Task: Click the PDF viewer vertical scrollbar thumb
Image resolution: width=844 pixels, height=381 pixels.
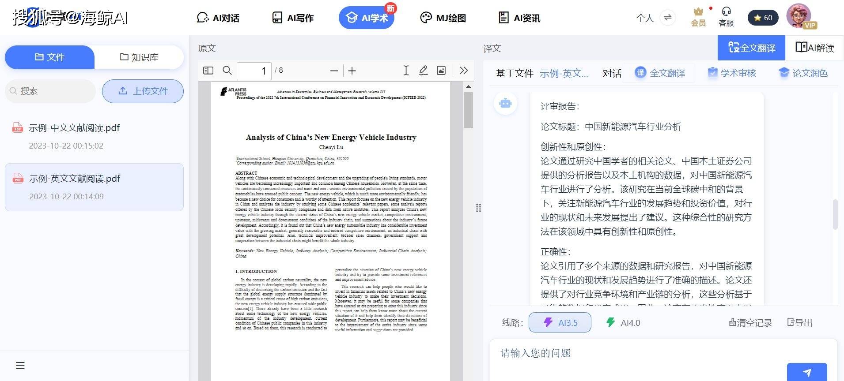Action: [468, 110]
